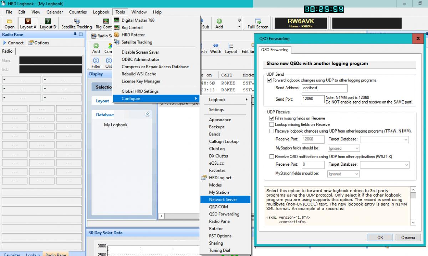The height and width of the screenshot is (256, 428).
Task: Launch Digital Master 780 from Tools menu
Action: (x=138, y=20)
